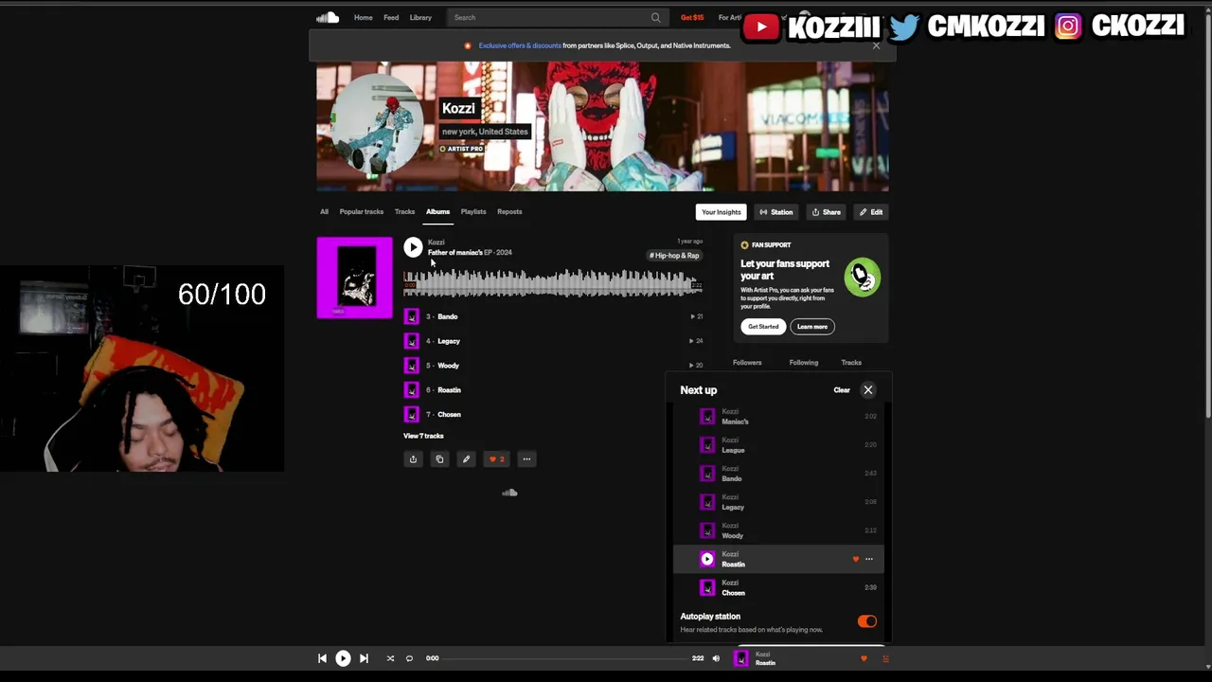Click play in the bottom player bar
Viewport: 1212px width, 682px height.
343,658
